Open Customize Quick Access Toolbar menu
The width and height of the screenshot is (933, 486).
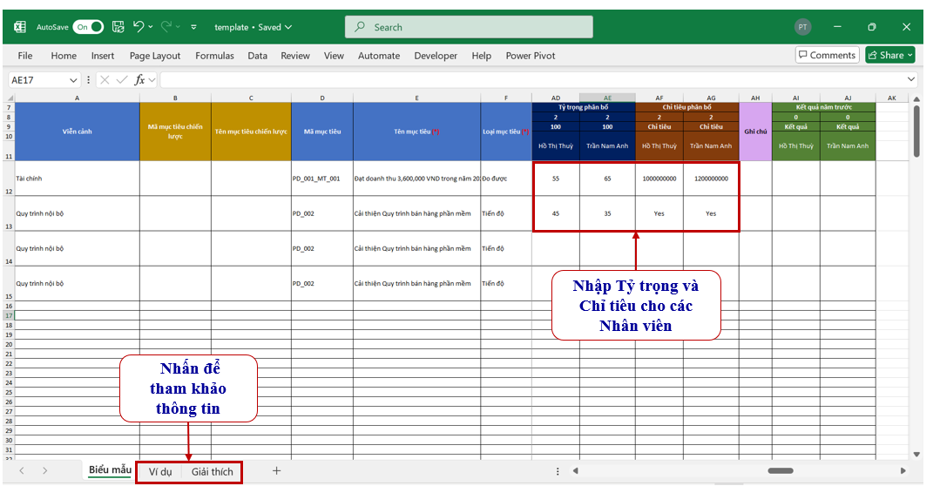193,27
